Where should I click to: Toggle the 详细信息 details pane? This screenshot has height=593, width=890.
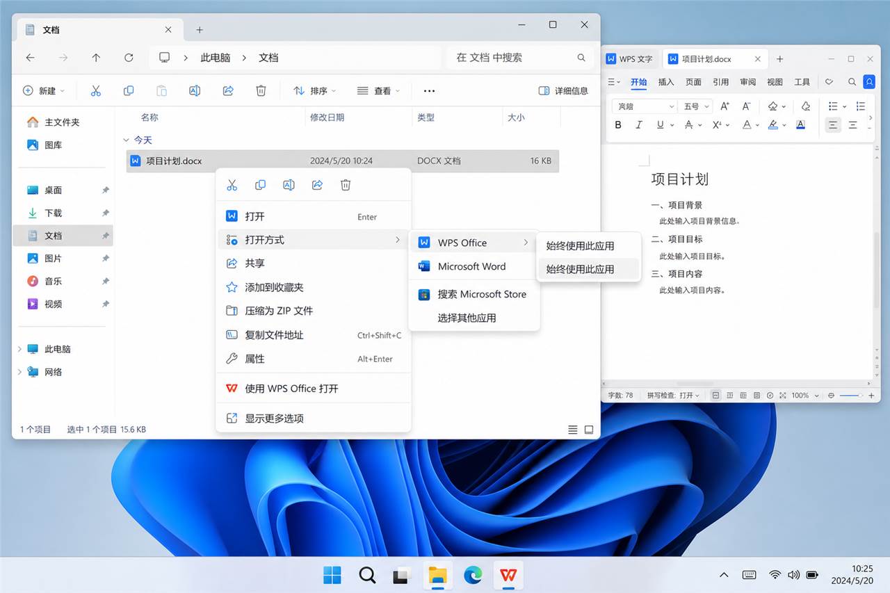(563, 91)
